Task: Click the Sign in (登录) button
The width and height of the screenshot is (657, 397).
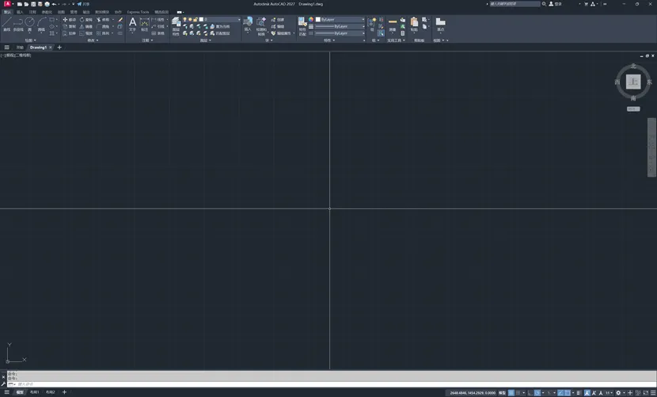Action: [555, 4]
